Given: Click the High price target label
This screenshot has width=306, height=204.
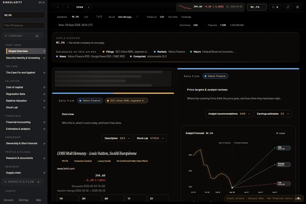Looking at the screenshot, I should [x=284, y=148].
